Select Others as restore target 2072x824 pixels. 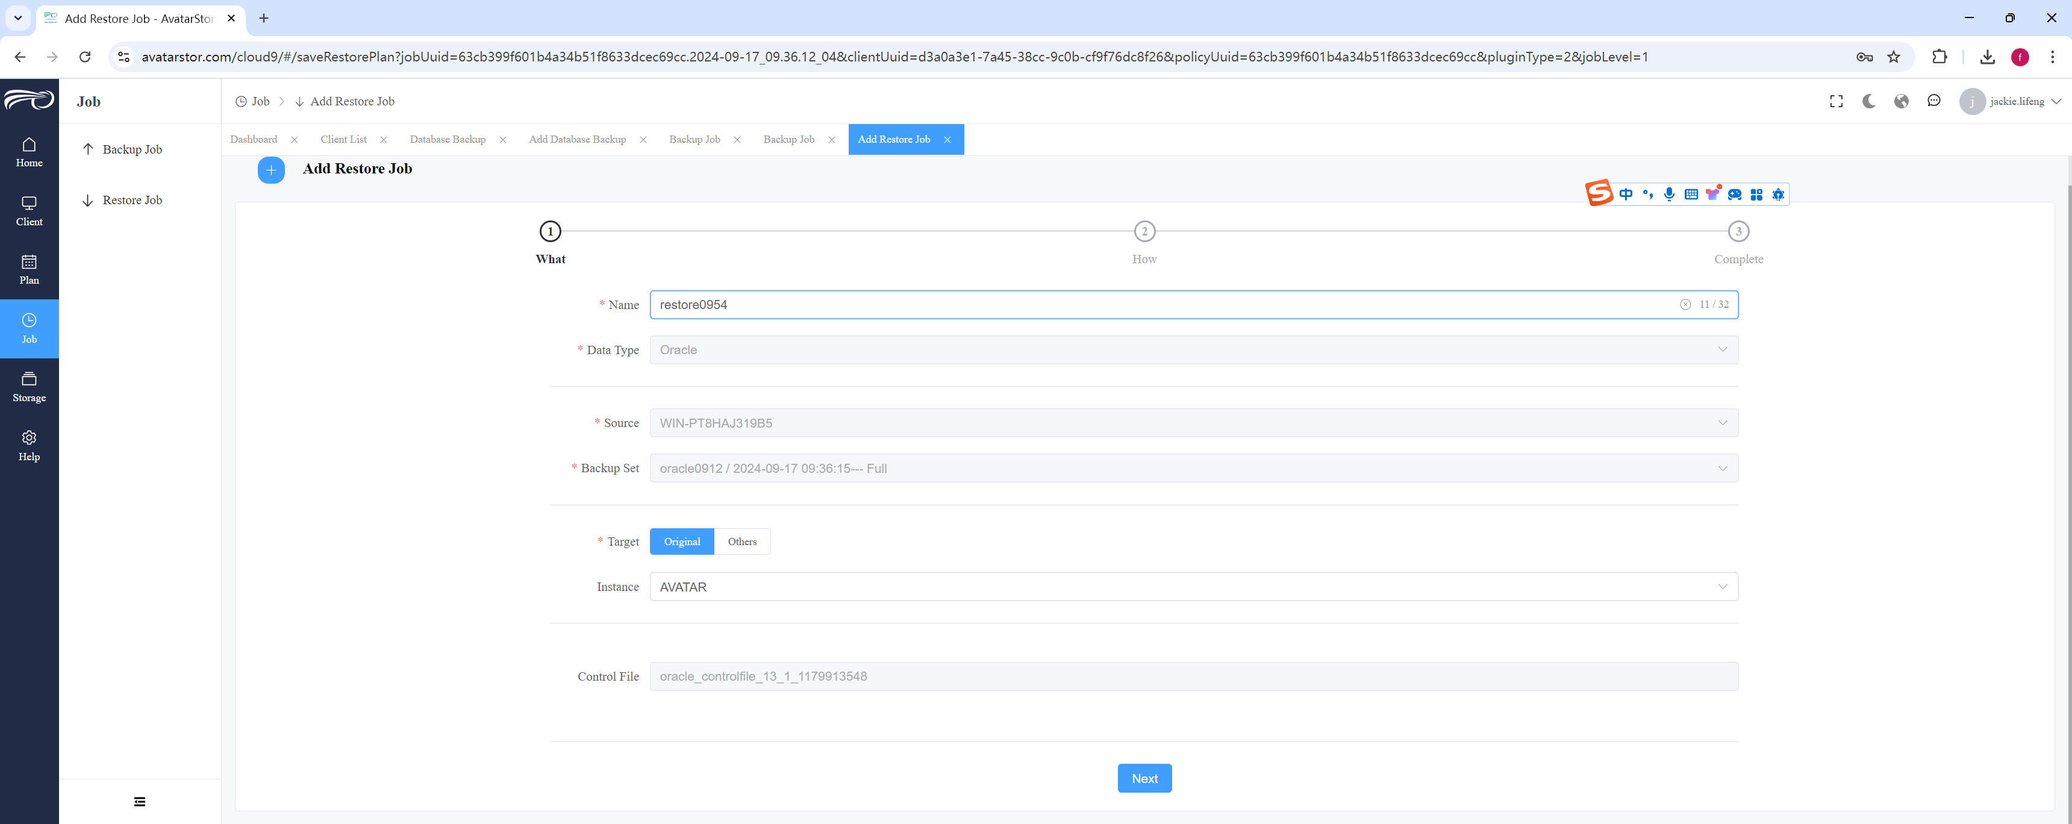pyautogui.click(x=741, y=542)
